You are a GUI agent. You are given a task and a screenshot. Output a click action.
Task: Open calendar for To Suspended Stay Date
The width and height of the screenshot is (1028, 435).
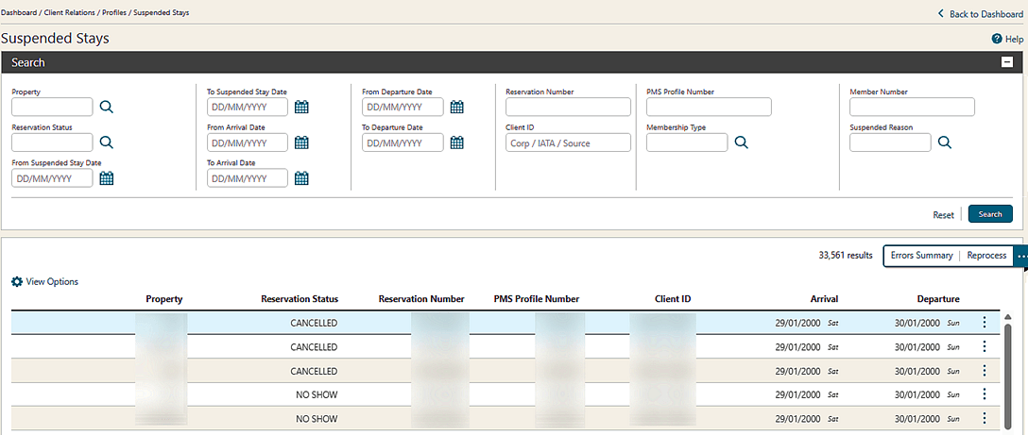click(x=301, y=107)
